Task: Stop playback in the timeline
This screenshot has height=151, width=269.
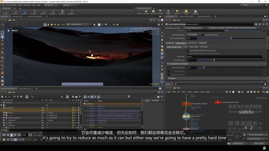Action: (x=12, y=135)
